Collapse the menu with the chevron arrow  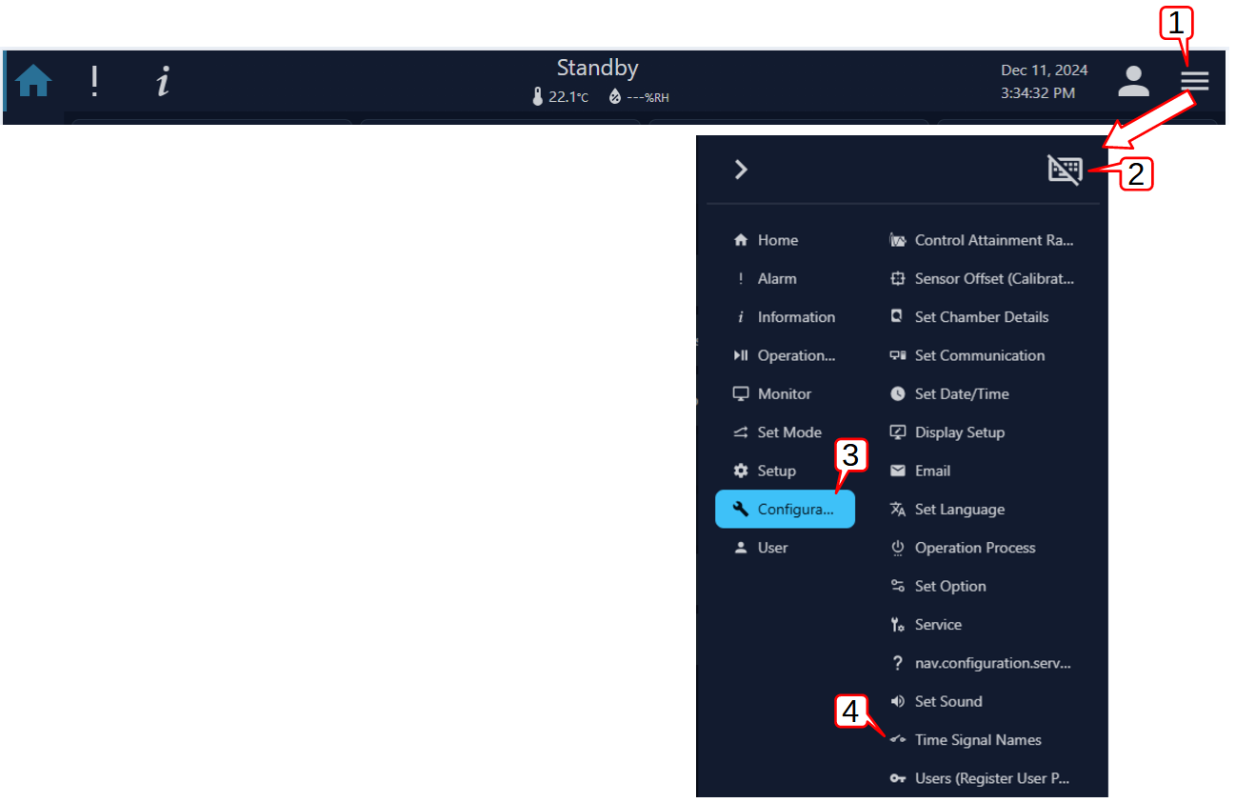[741, 170]
